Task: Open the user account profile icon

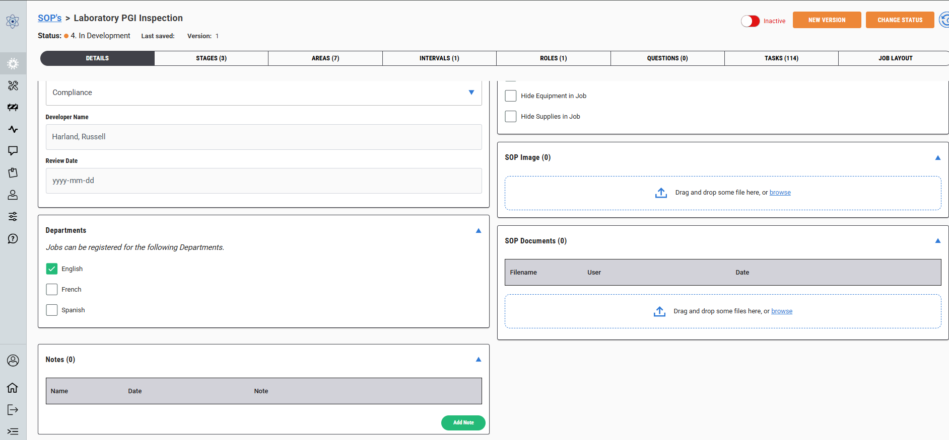Action: click(13, 361)
